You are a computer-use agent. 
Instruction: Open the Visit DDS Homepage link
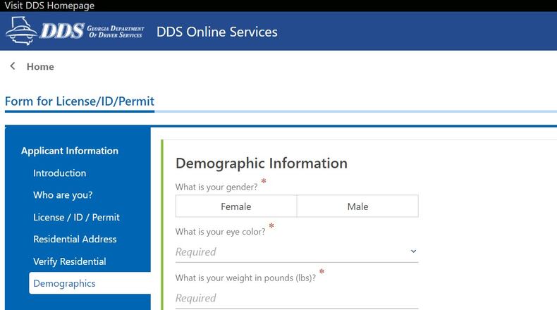[x=49, y=6]
